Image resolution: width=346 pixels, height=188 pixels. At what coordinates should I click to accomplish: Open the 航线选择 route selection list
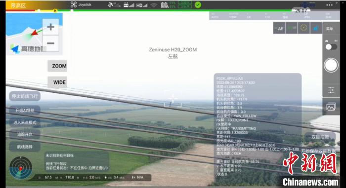25,147
